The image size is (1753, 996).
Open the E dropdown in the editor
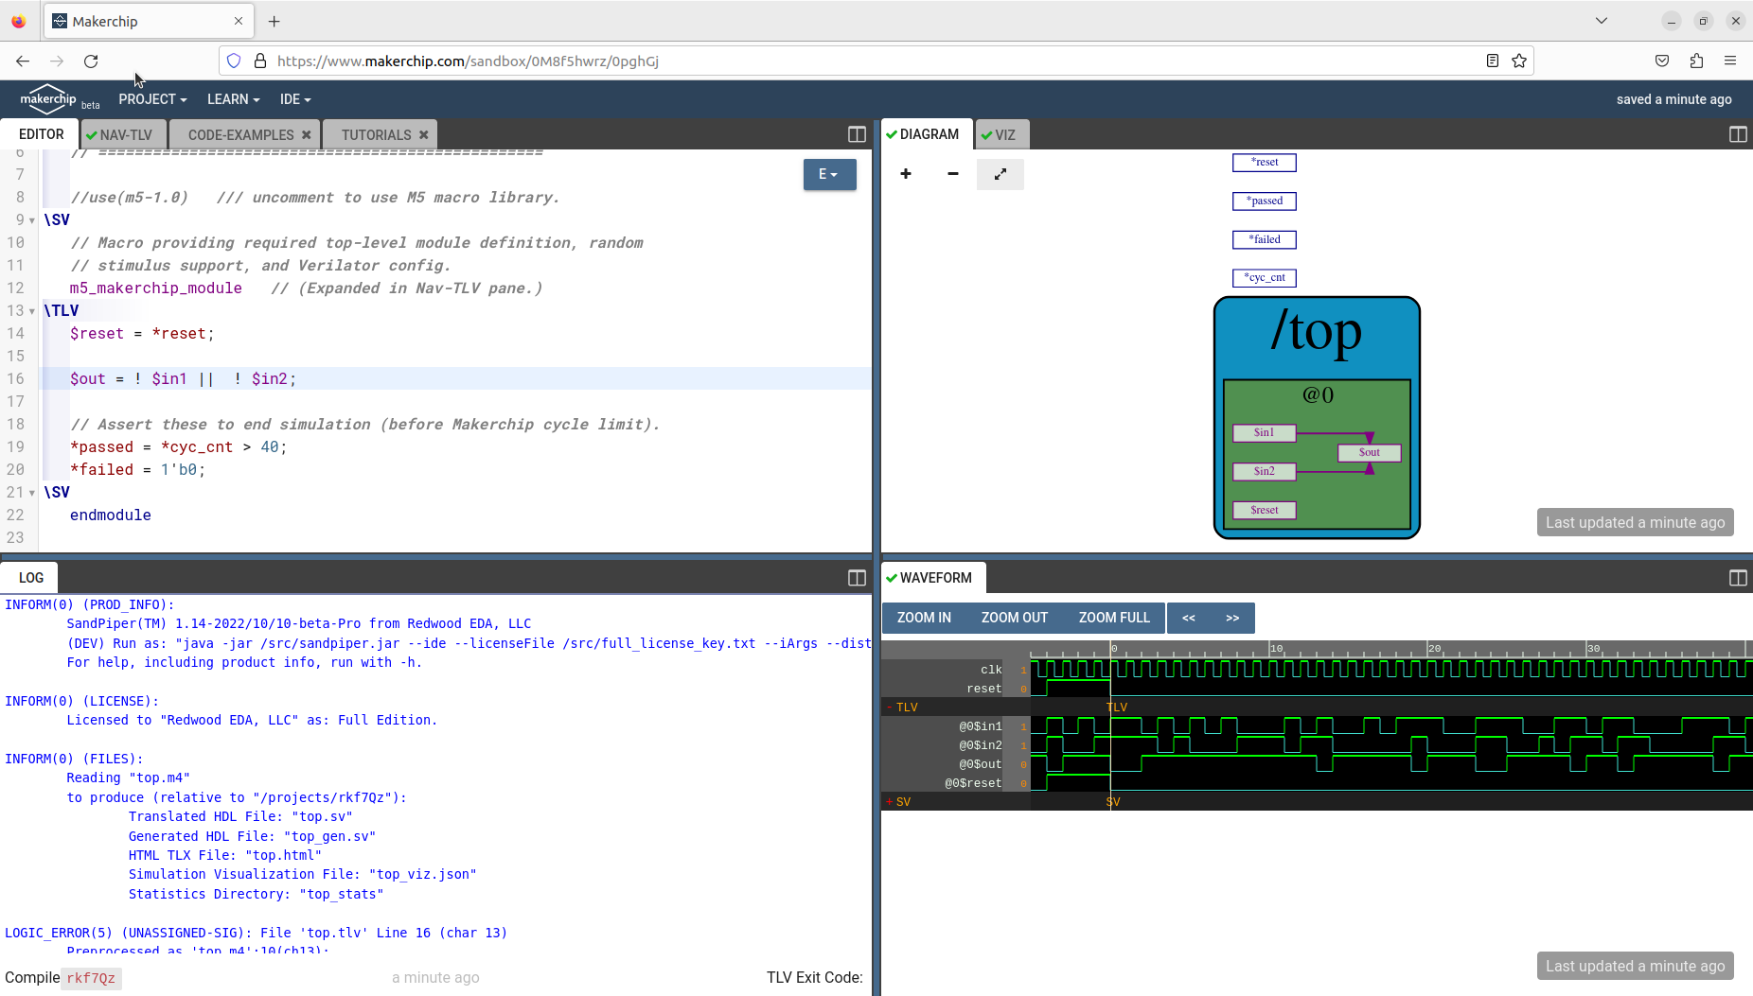click(x=828, y=174)
